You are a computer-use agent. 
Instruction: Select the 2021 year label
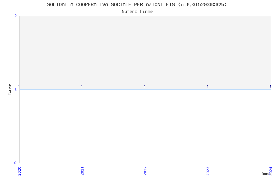click(x=82, y=171)
